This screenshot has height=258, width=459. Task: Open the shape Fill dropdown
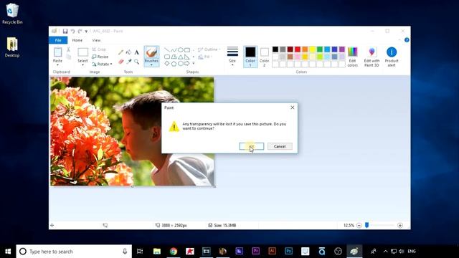click(205, 57)
